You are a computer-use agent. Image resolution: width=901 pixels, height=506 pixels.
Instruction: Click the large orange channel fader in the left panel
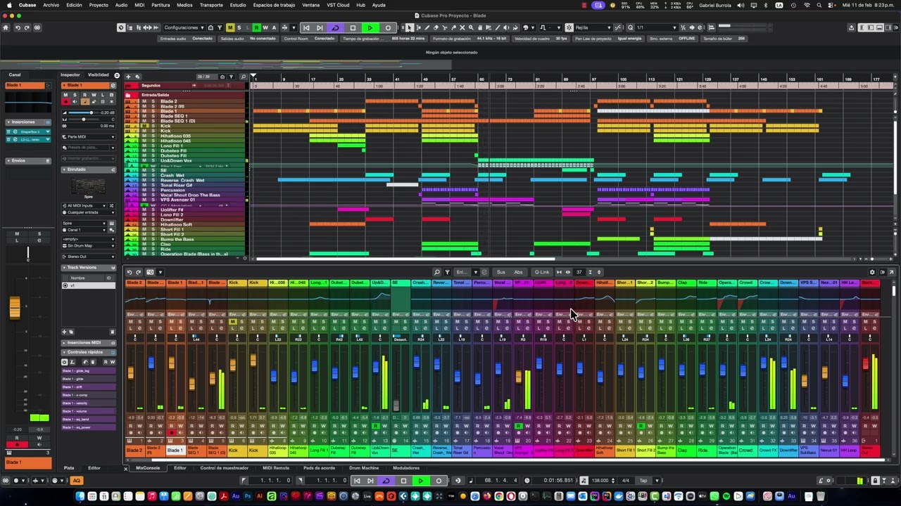pos(15,307)
